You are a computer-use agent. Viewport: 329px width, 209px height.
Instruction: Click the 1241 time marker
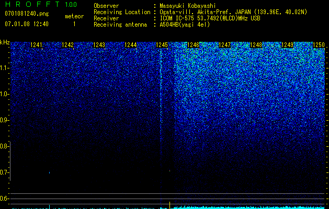[36, 45]
